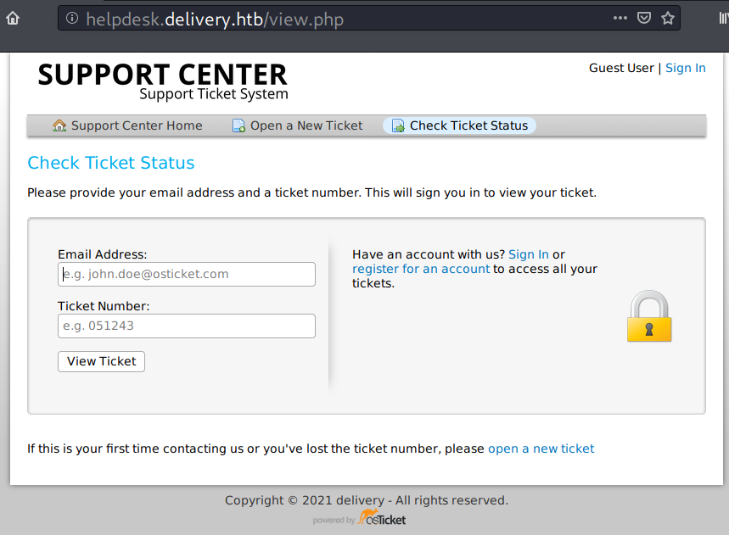Bookmark this page with the star icon
Screen dimensions: 729x535
[667, 18]
